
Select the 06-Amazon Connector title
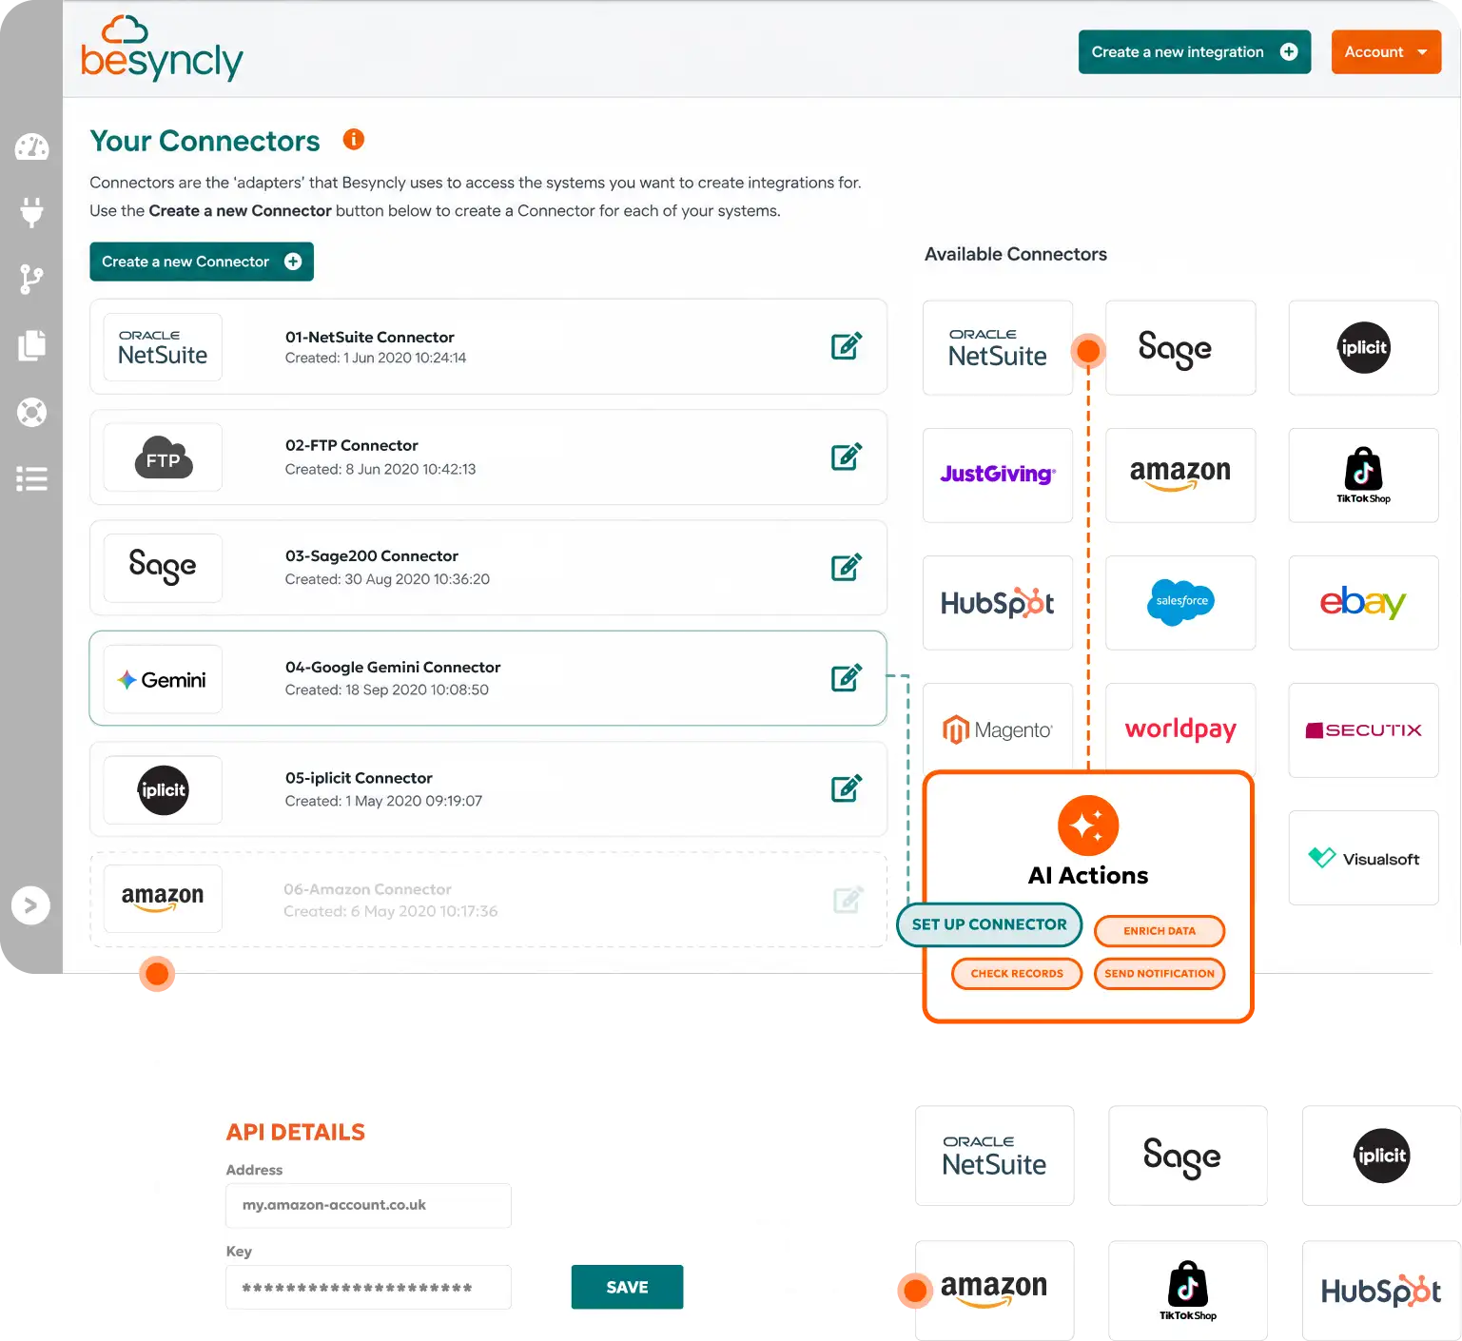[x=367, y=889]
